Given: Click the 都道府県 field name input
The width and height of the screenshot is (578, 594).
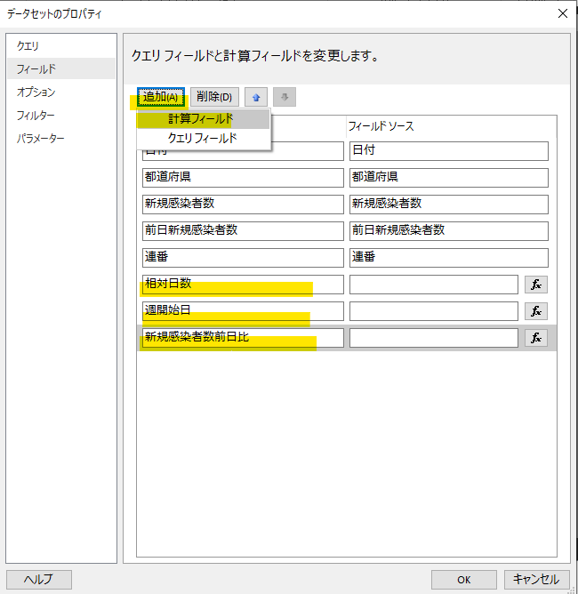Looking at the screenshot, I should pyautogui.click(x=242, y=177).
